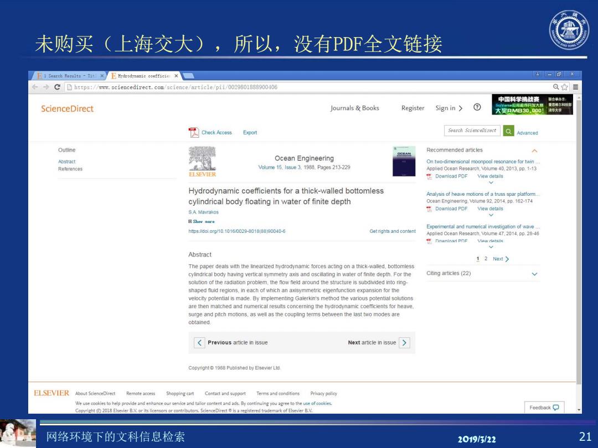Close the Hydrodynamic coefficients tab
This screenshot has height=448, width=598.
[176, 76]
